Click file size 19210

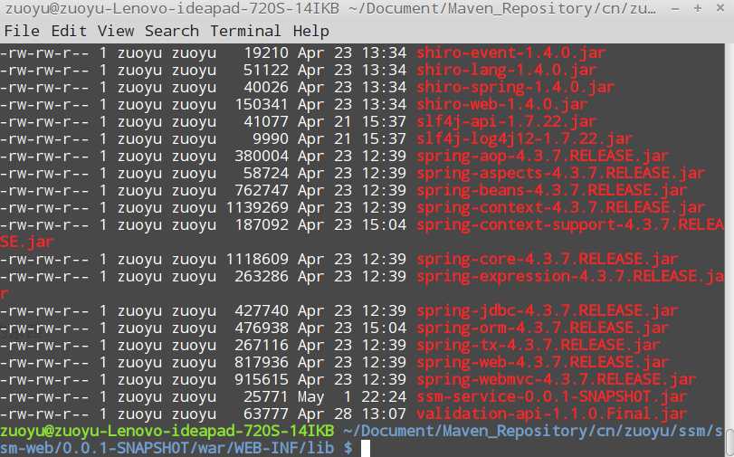266,52
